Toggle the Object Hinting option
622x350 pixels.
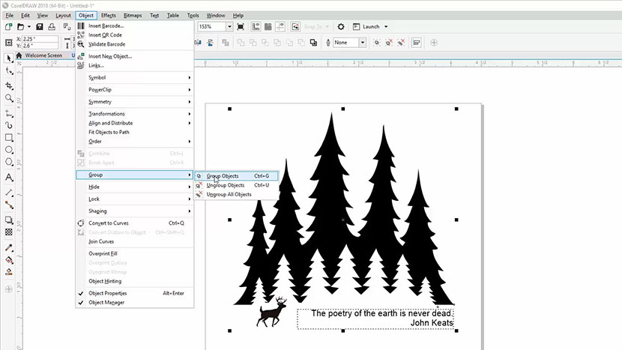coord(105,281)
